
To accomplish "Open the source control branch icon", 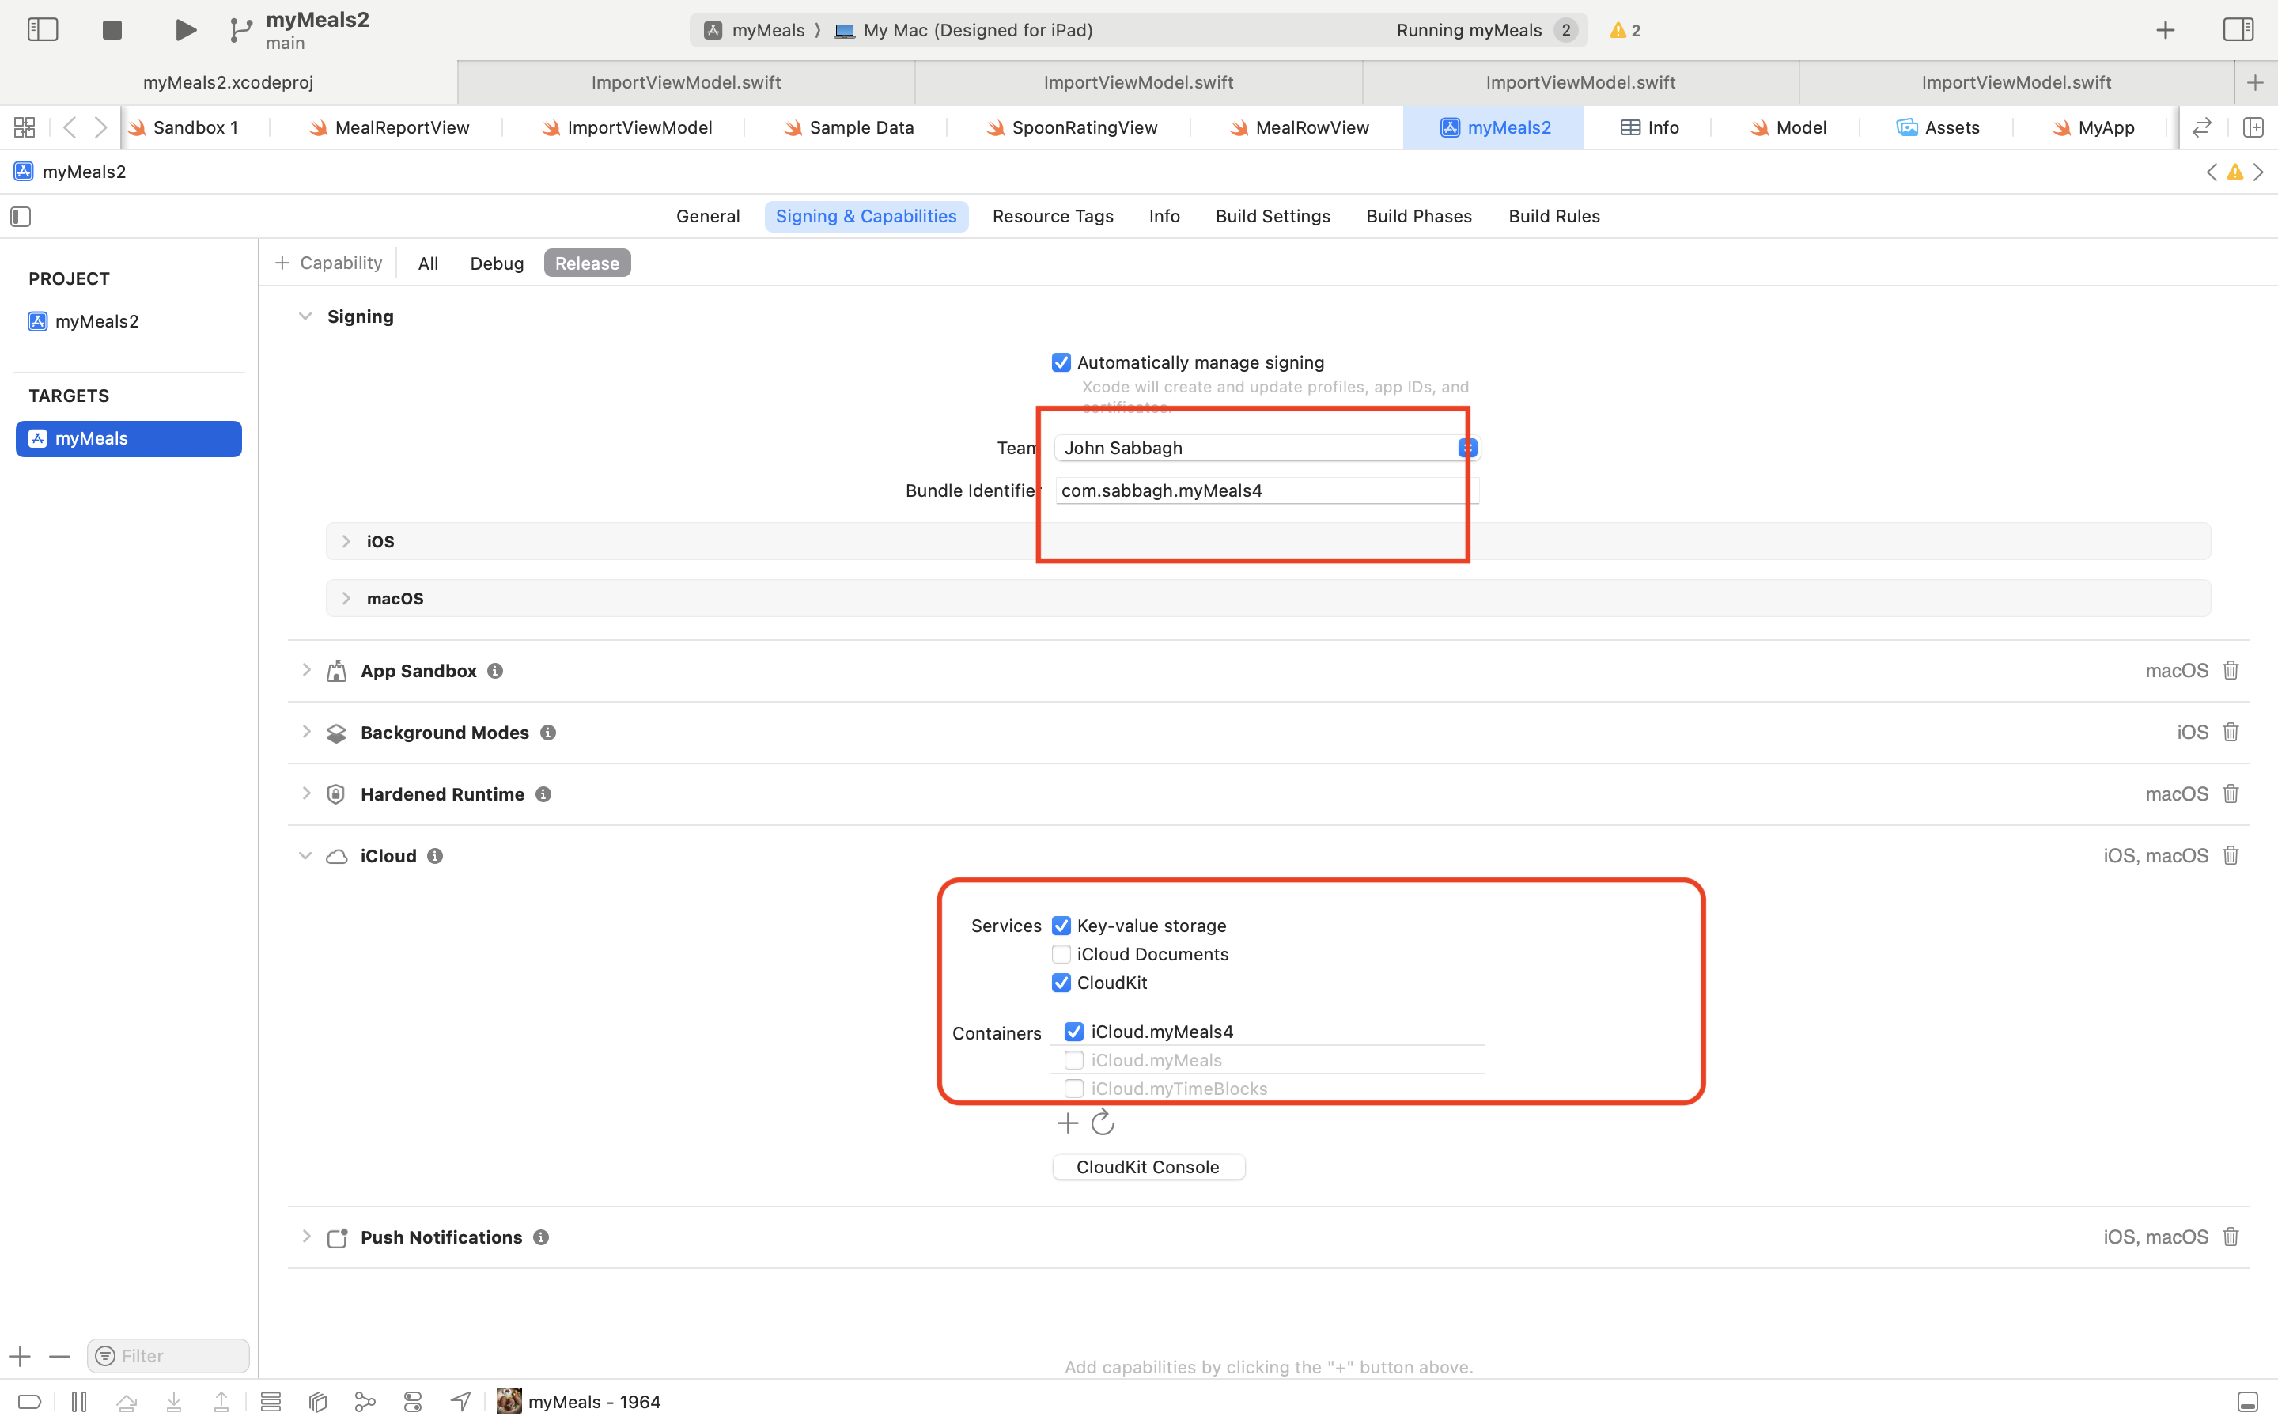I will pyautogui.click(x=240, y=30).
